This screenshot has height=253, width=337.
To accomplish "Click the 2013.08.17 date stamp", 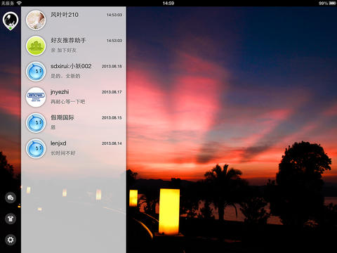I will 112,92.
